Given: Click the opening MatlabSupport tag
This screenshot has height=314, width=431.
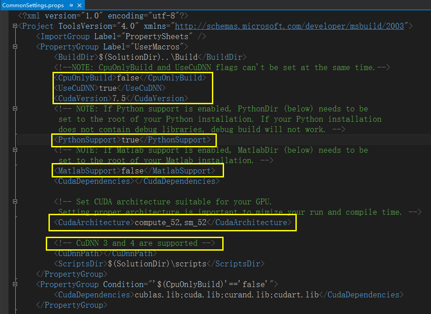Looking at the screenshot, I should click(88, 171).
